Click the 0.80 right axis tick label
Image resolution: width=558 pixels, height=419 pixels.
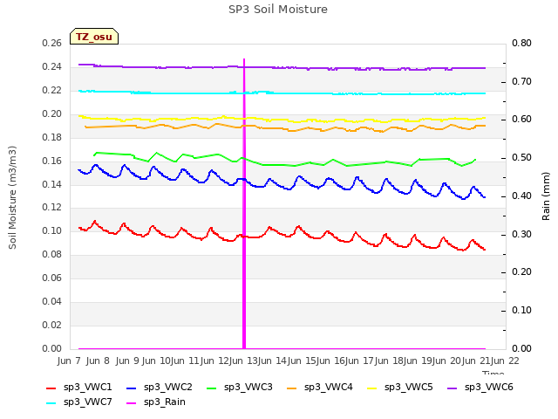(521, 43)
